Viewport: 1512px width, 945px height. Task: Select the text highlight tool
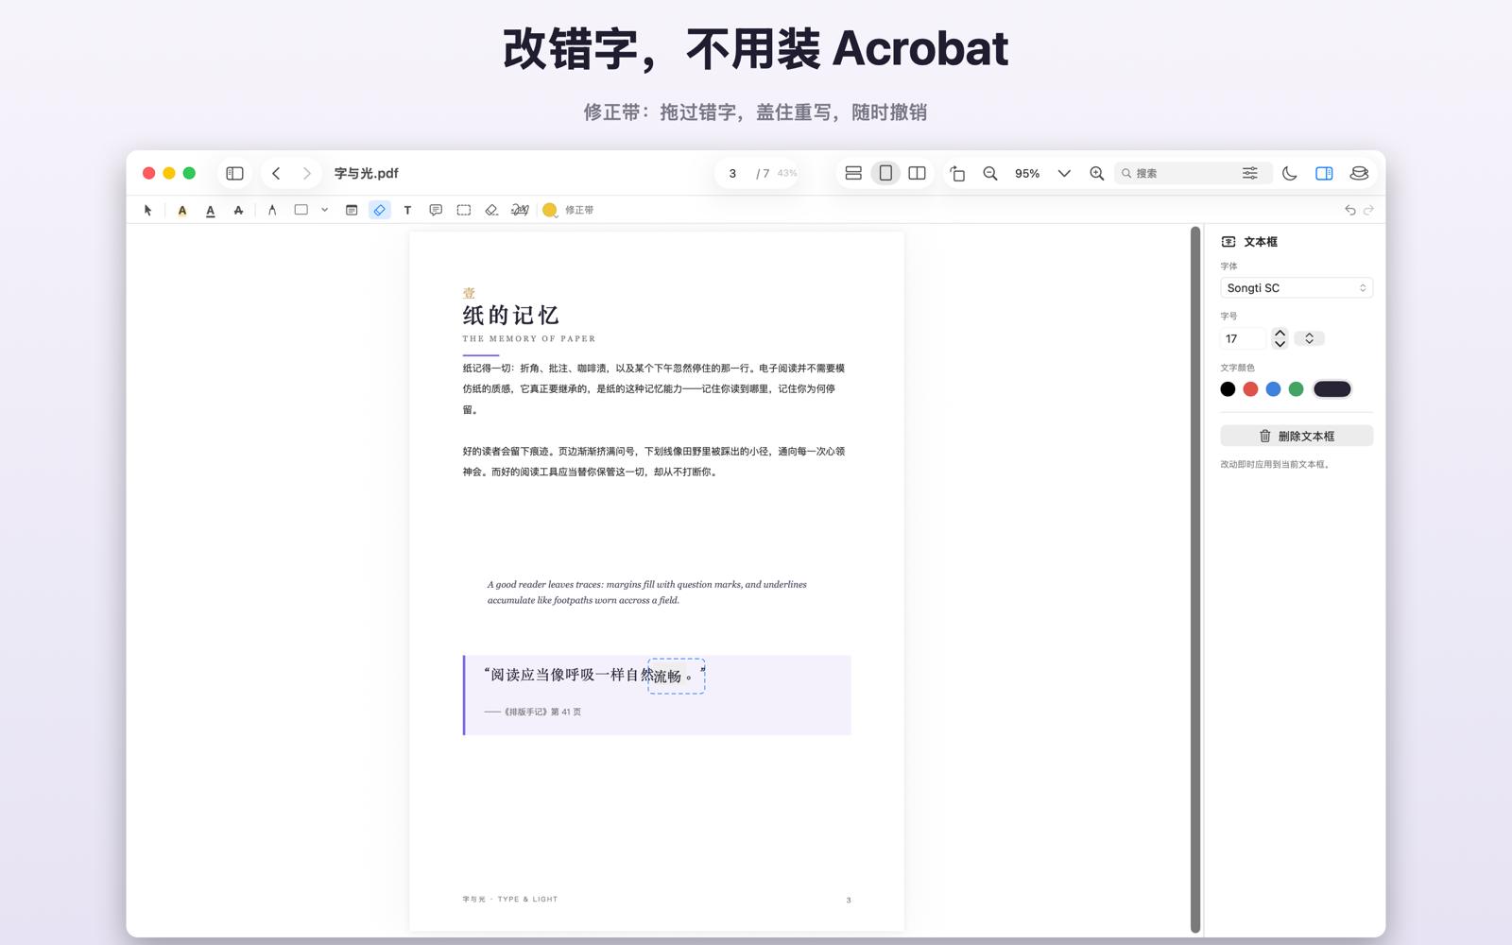pos(182,210)
